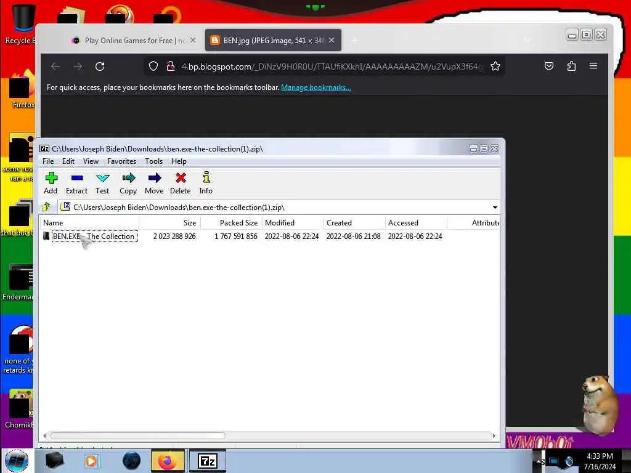Open the 7-Zip View menu
This screenshot has width=631, height=473.
91,161
